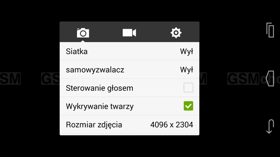The width and height of the screenshot is (280, 157).
Task: Tap the home navigation icon
Action: (270, 78)
